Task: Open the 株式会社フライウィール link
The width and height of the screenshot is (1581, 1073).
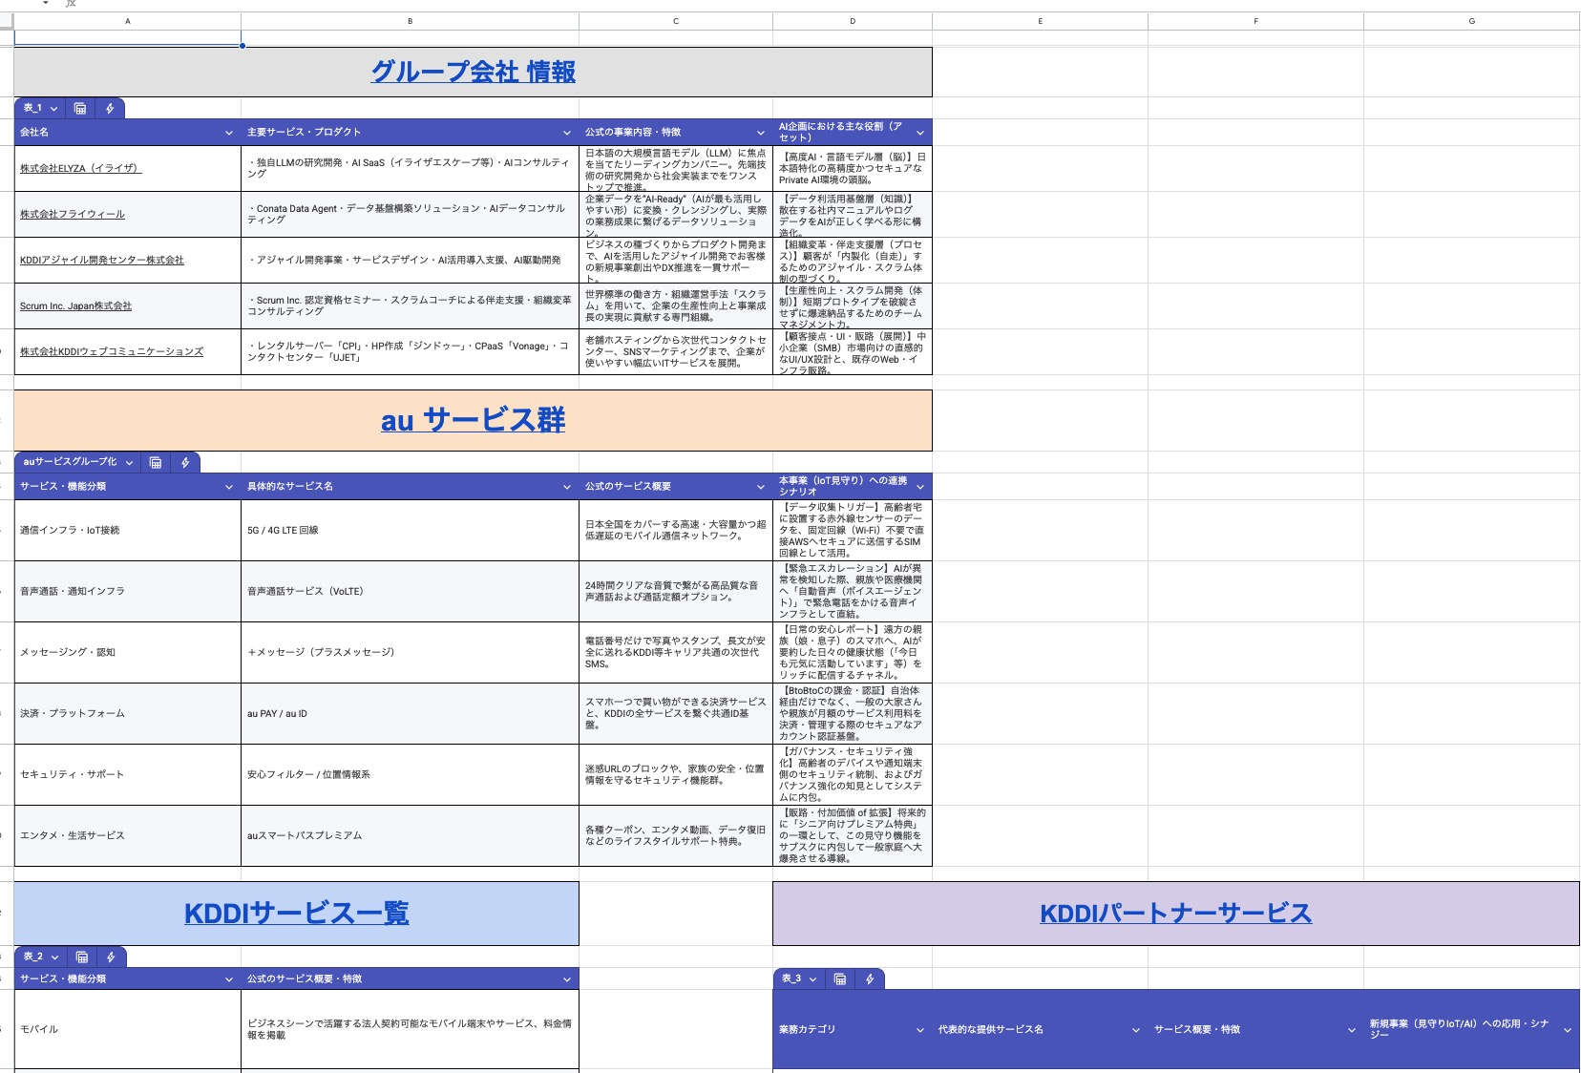Action: (73, 214)
